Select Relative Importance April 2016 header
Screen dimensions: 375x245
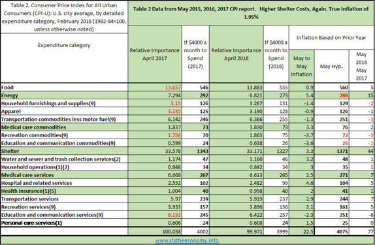tap(236, 54)
